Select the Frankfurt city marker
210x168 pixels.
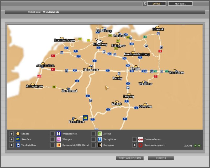pos(75,120)
